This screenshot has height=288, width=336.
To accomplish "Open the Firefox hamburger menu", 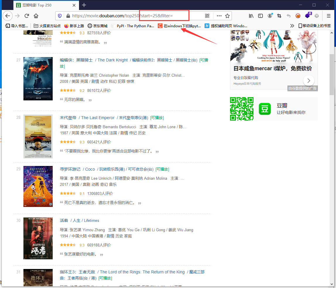I will (329, 16).
